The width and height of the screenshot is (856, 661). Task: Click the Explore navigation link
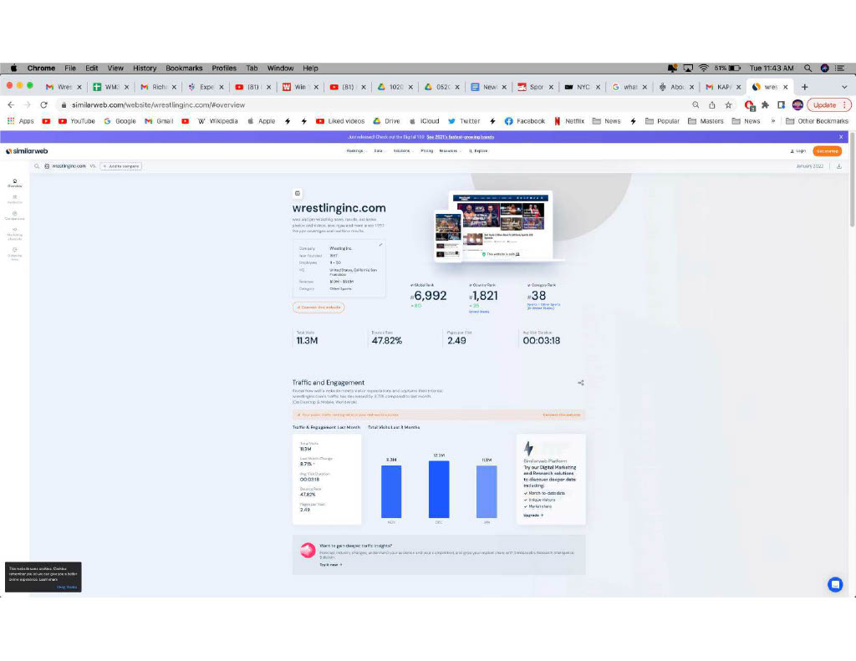pos(478,150)
